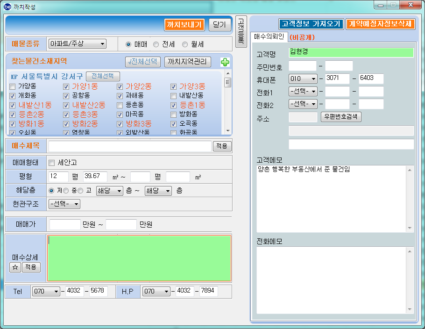Check the 가양동 checkbox
Image resolution: width=425 pixels, height=329 pixels.
click(x=13, y=86)
